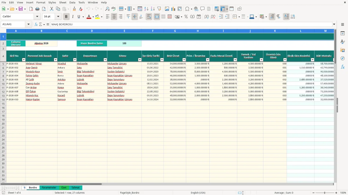Toggle Left-to-Right text direction
Image resolution: width=348 pixels, height=195 pixels.
(x=272, y=17)
